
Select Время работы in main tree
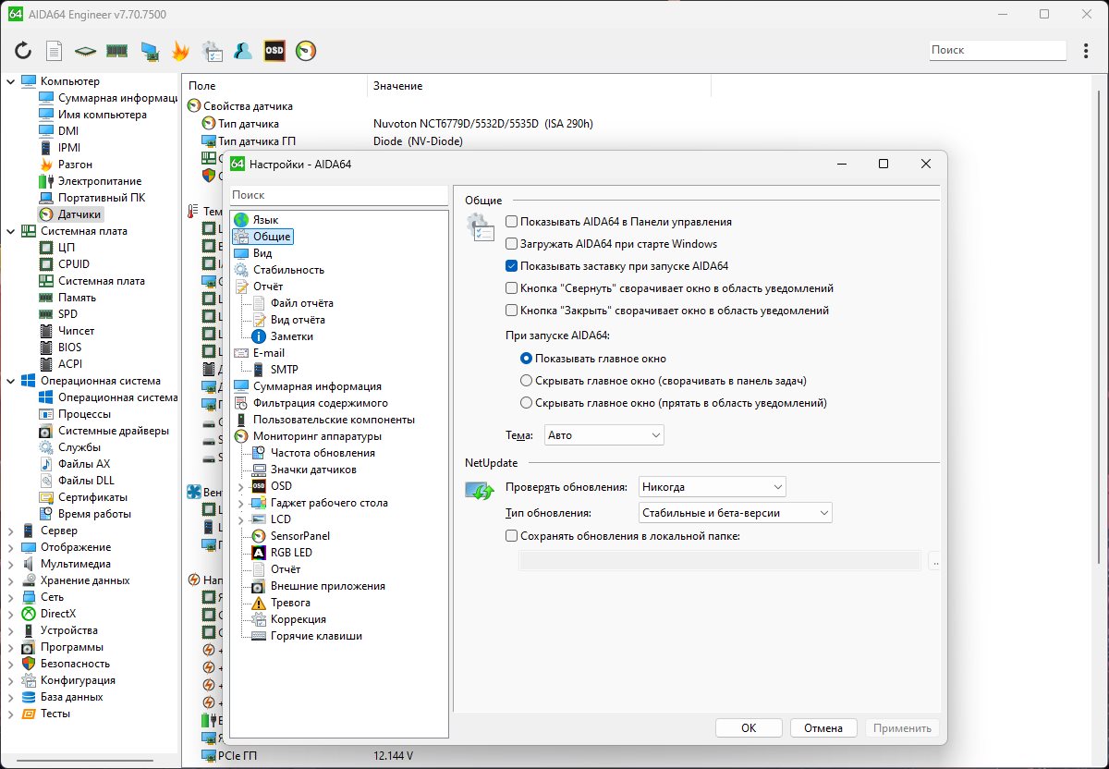(85, 514)
